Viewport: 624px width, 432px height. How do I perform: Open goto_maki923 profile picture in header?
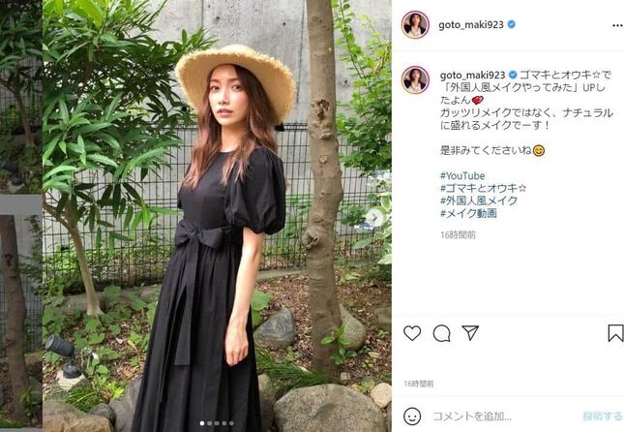pyautogui.click(x=415, y=25)
